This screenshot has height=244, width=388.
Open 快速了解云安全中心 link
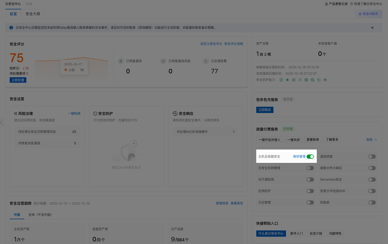click(368, 4)
